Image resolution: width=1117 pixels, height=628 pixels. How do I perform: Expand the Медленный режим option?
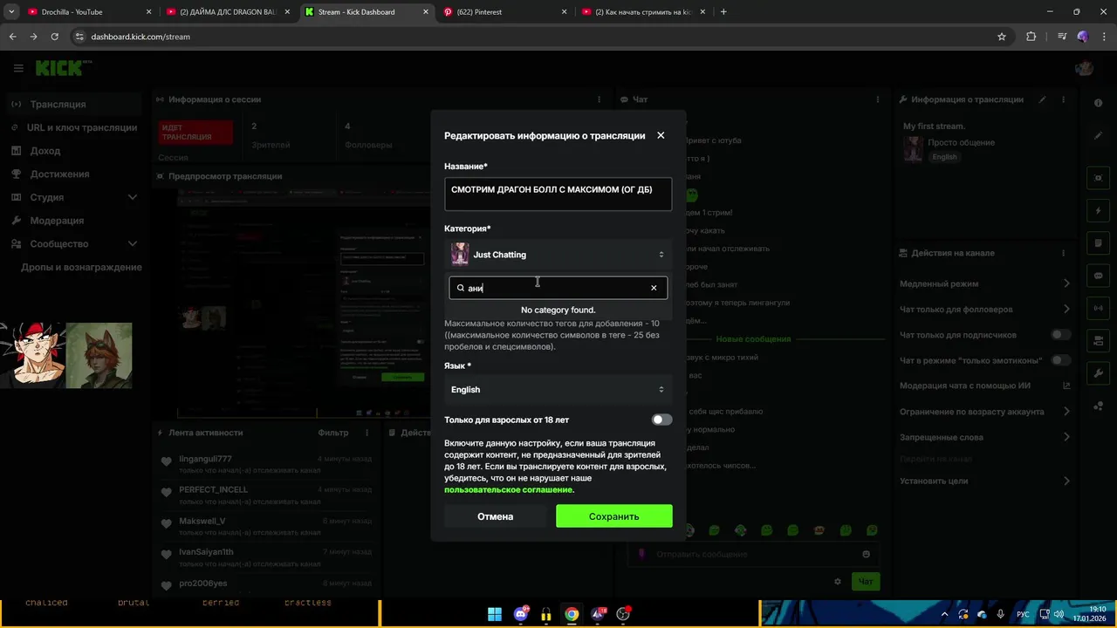click(x=985, y=283)
